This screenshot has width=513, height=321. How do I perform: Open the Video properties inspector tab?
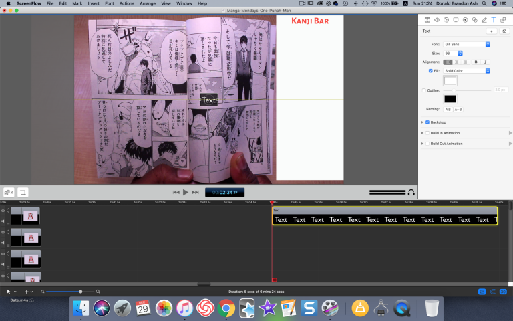click(427, 20)
